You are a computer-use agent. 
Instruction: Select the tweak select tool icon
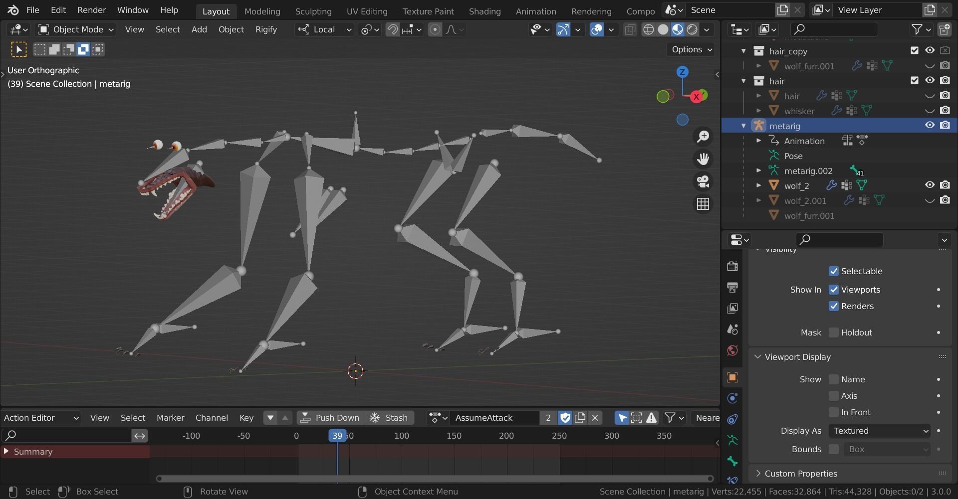(x=19, y=49)
